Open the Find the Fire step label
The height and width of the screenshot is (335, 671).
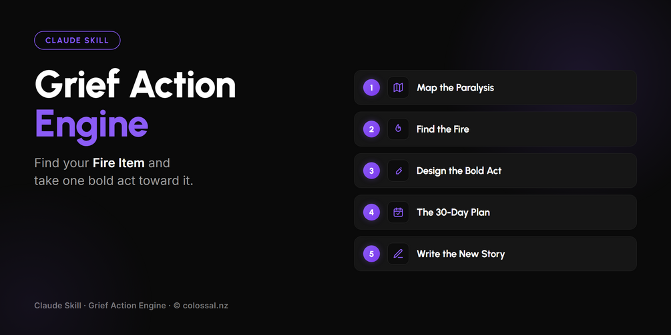443,129
